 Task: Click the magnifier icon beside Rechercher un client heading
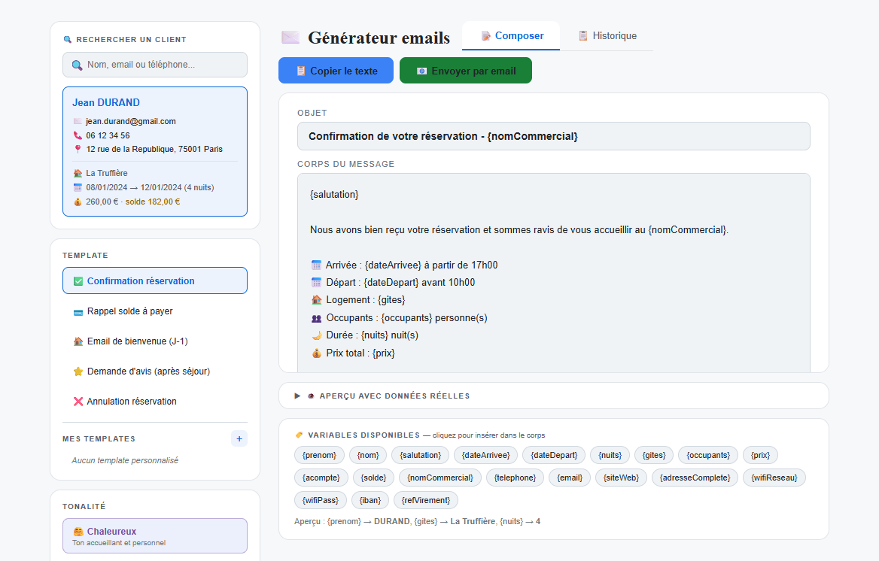point(68,40)
